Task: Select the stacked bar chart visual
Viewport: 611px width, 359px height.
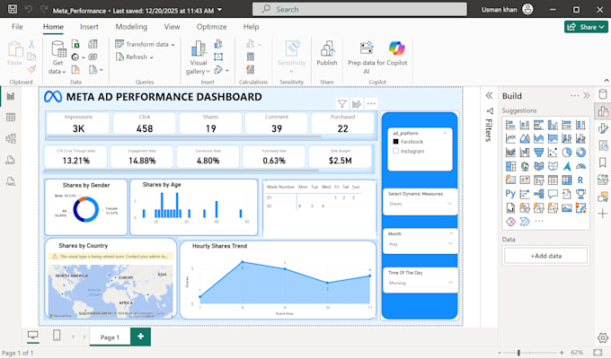Action: pos(510,125)
